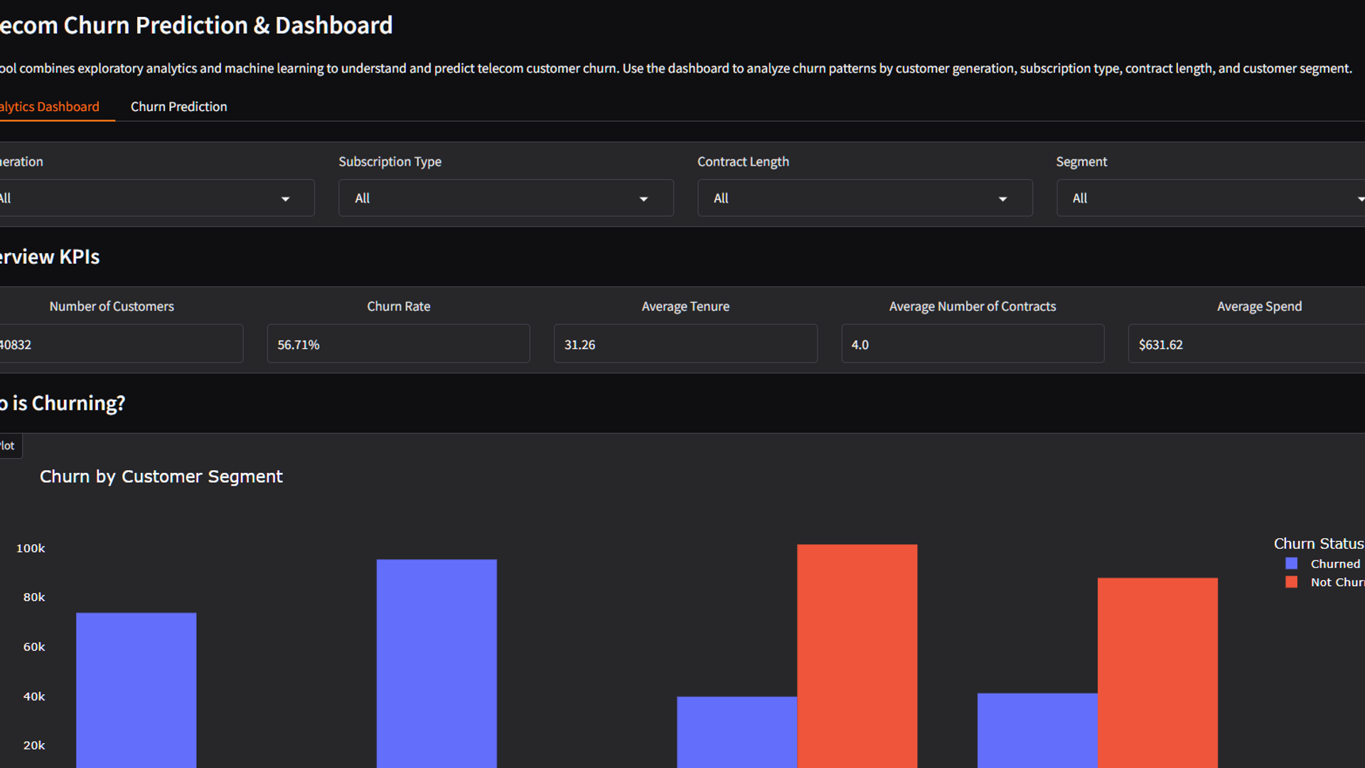Click the 20k y-axis label
The width and height of the screenshot is (1365, 768).
click(34, 745)
